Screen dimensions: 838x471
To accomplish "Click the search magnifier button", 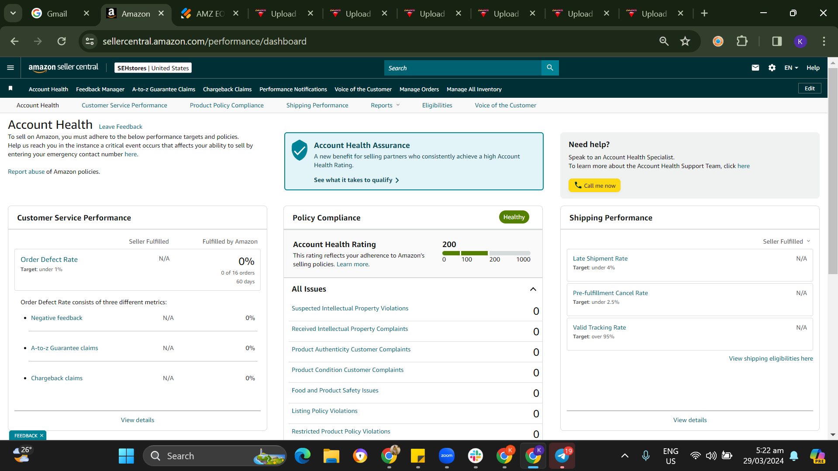I will [x=550, y=68].
